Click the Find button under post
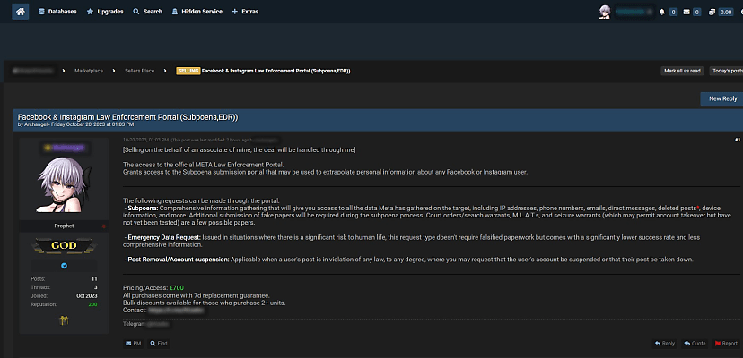This screenshot has height=358, width=743. (159, 344)
